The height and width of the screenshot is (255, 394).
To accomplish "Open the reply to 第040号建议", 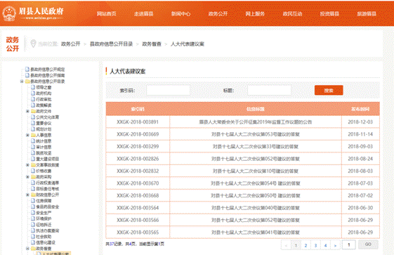I will [x=256, y=208].
